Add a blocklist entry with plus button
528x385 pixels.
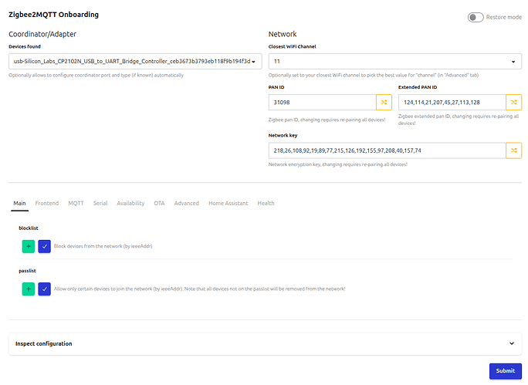29,246
